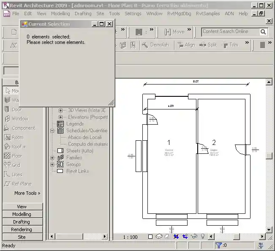275x251 pixels.
Task: Toggle shadows in view control bar
Action: pyautogui.click(x=166, y=237)
